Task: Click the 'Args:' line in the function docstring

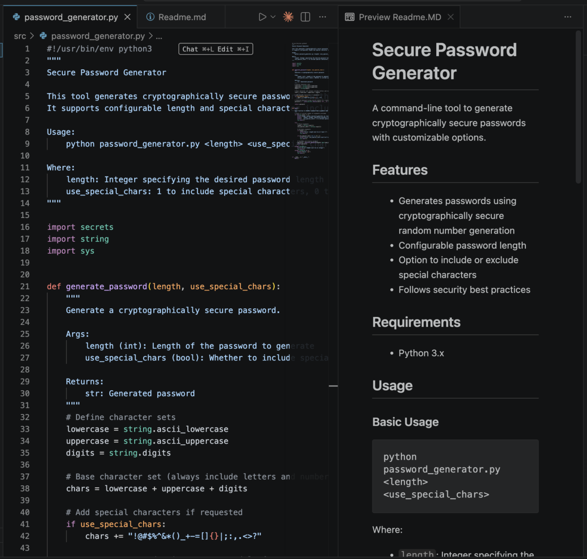Action: [x=77, y=334]
